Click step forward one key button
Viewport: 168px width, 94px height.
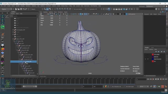161,79
